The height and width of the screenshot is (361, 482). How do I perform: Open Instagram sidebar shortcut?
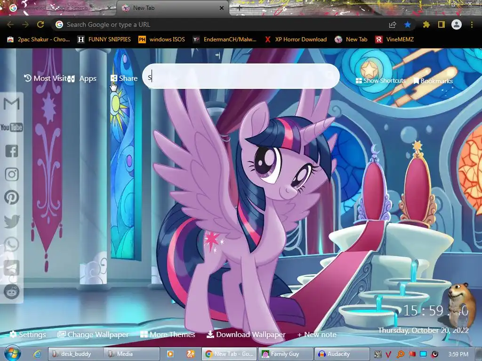[12, 174]
